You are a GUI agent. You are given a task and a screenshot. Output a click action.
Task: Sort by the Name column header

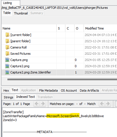coord(29,28)
